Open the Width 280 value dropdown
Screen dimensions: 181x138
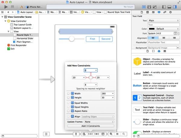(x=113, y=94)
